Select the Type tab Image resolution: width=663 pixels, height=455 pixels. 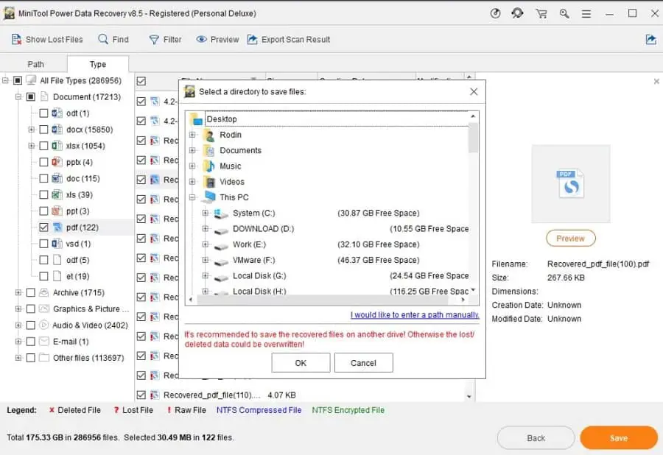tap(98, 65)
